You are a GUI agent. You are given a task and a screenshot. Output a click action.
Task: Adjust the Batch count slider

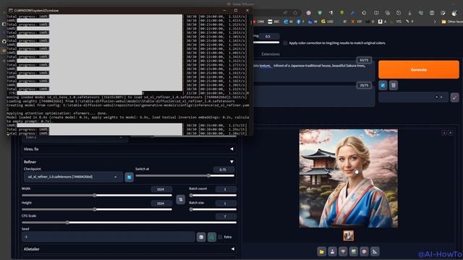(x=213, y=195)
